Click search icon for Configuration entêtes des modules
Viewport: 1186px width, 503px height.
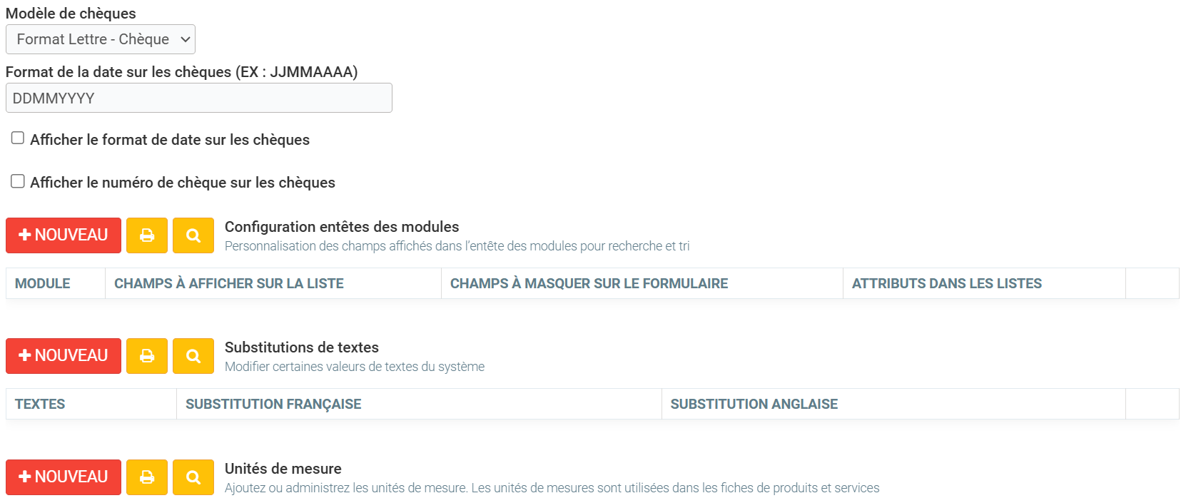(193, 235)
